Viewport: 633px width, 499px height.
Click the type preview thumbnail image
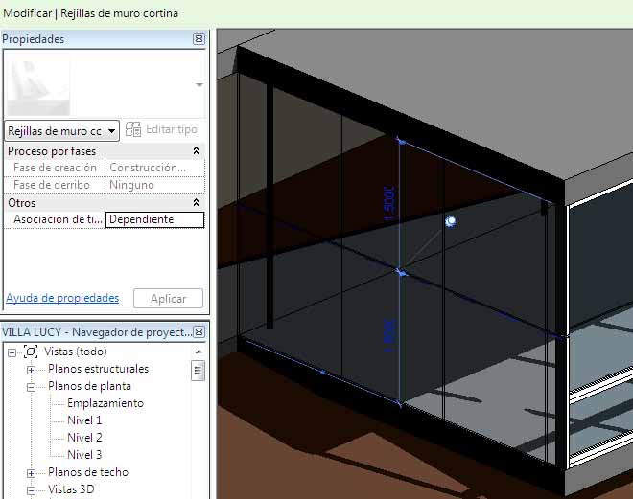coord(38,84)
